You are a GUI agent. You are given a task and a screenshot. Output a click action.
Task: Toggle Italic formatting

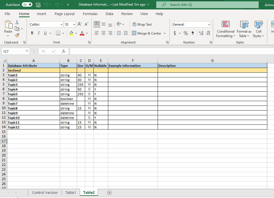(x=39, y=33)
